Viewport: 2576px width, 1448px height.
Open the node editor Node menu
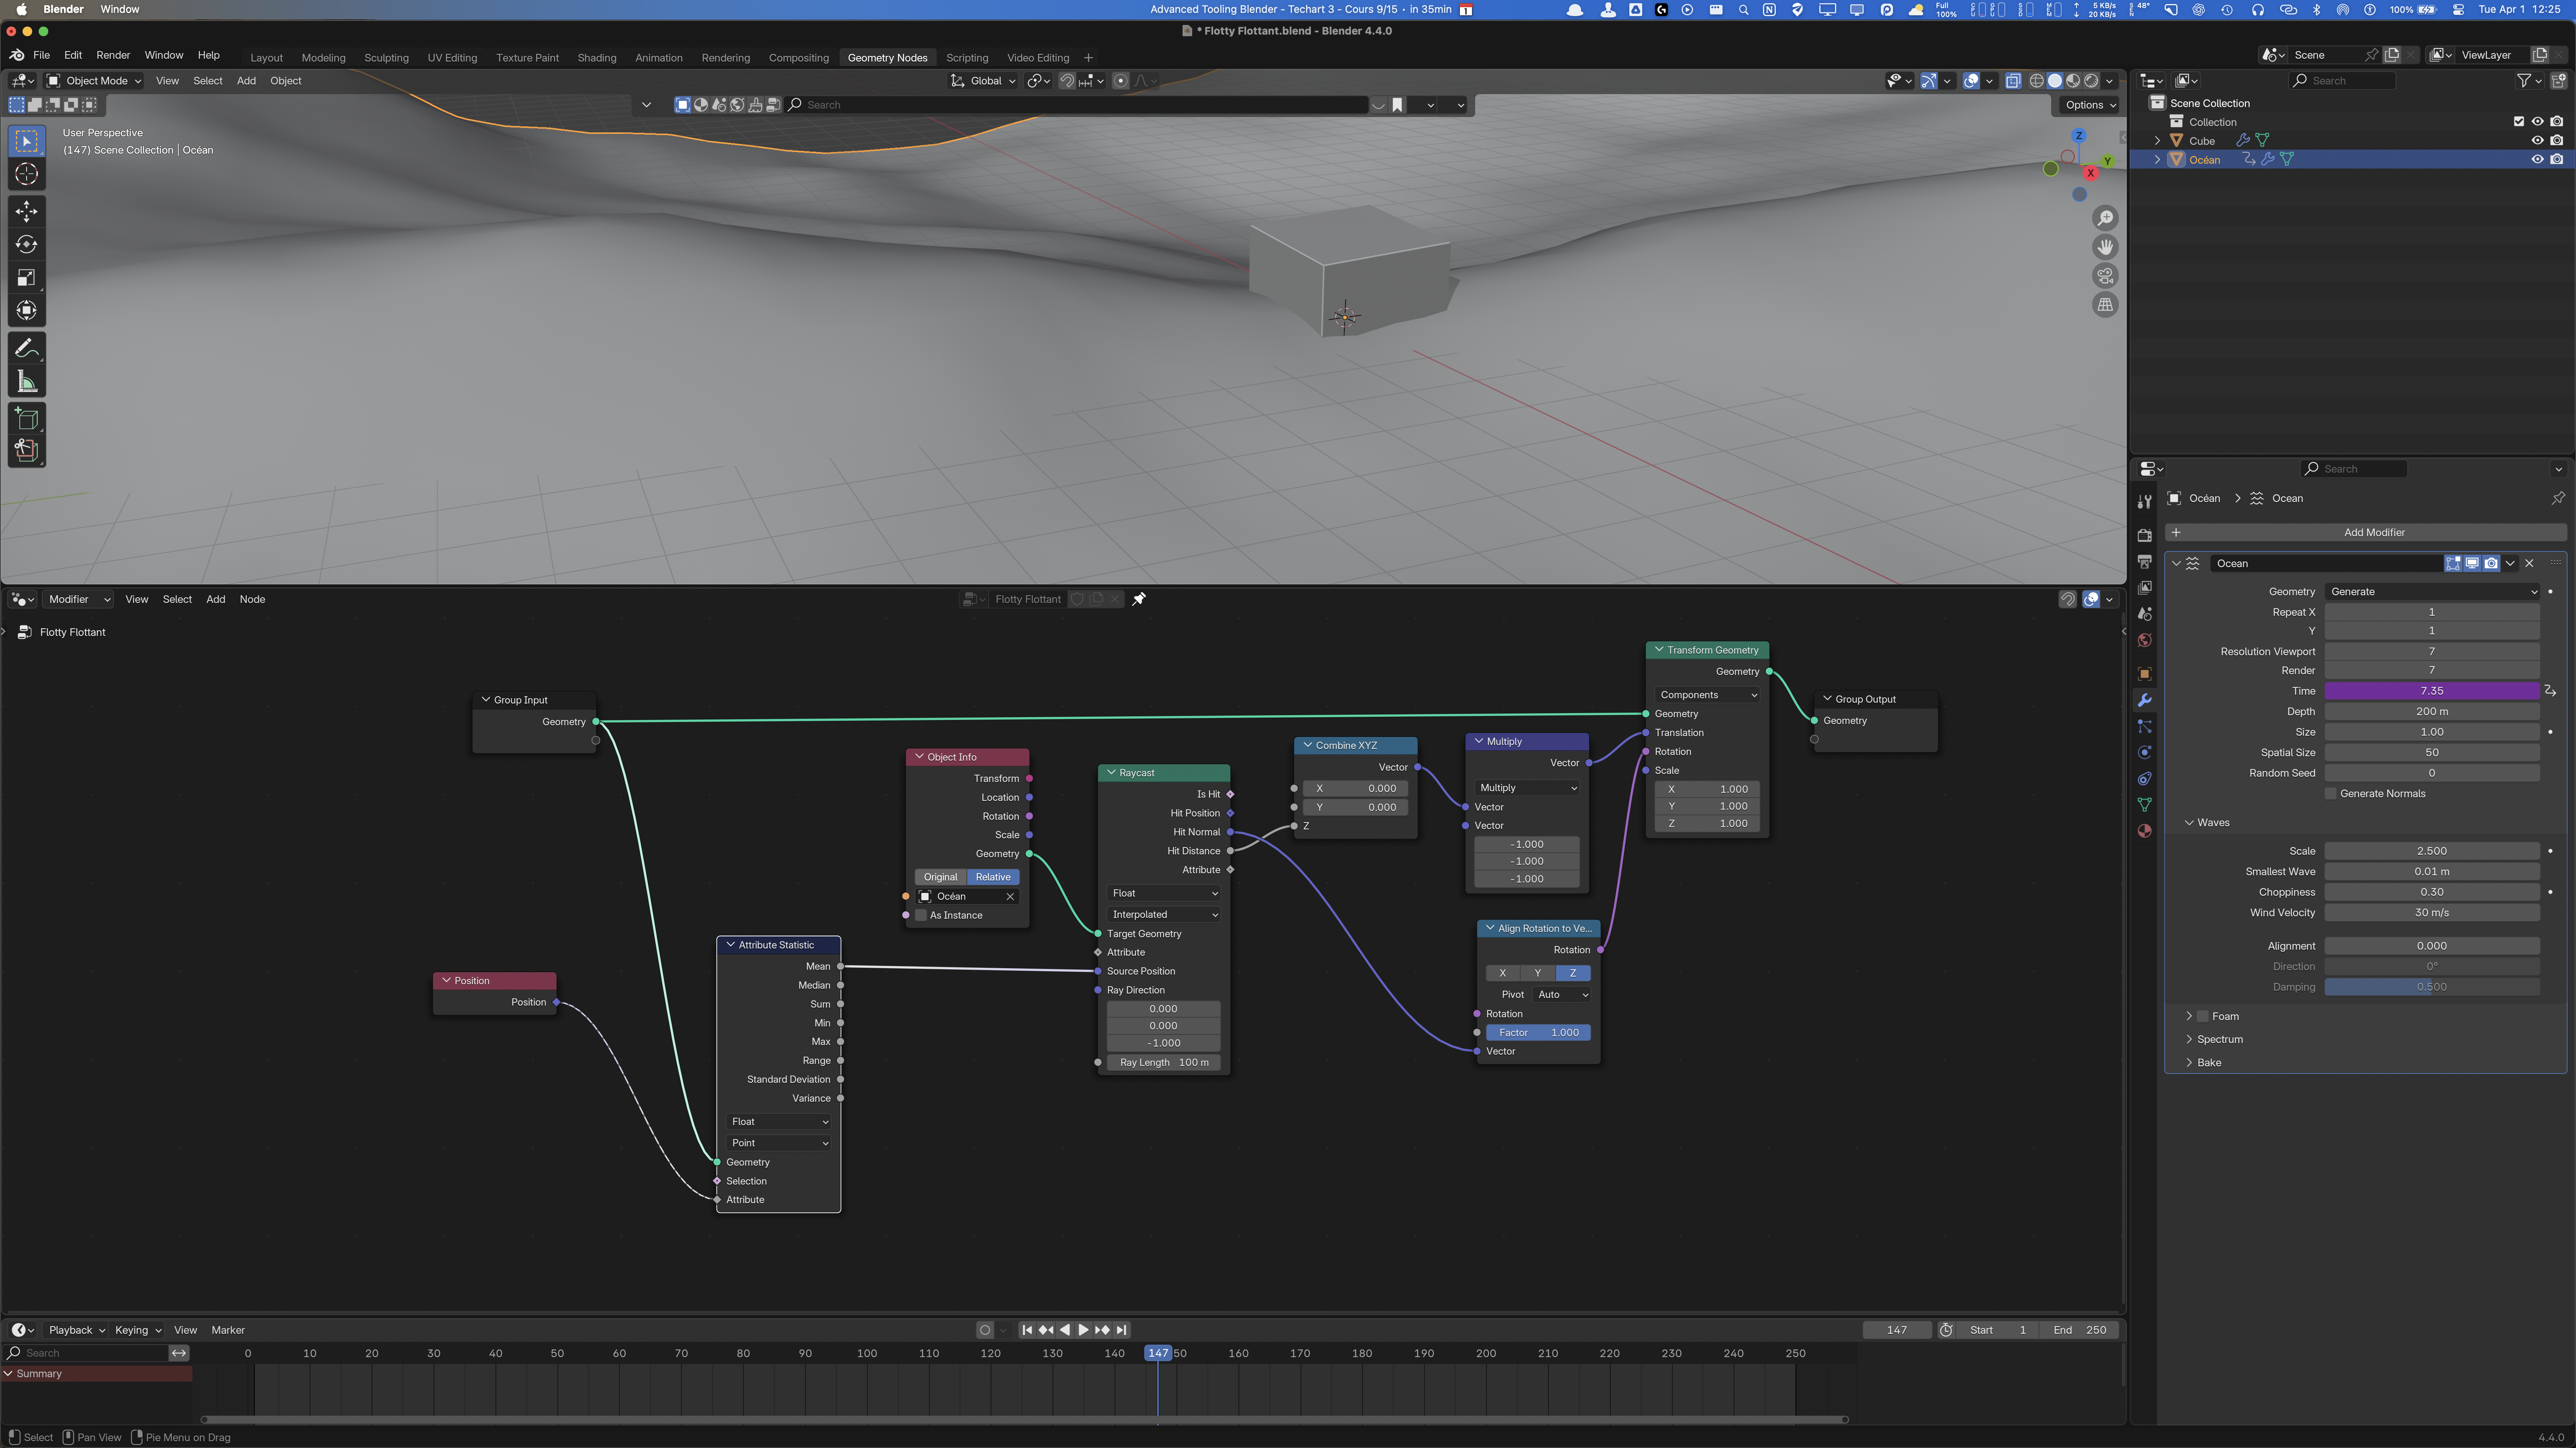click(x=252, y=600)
